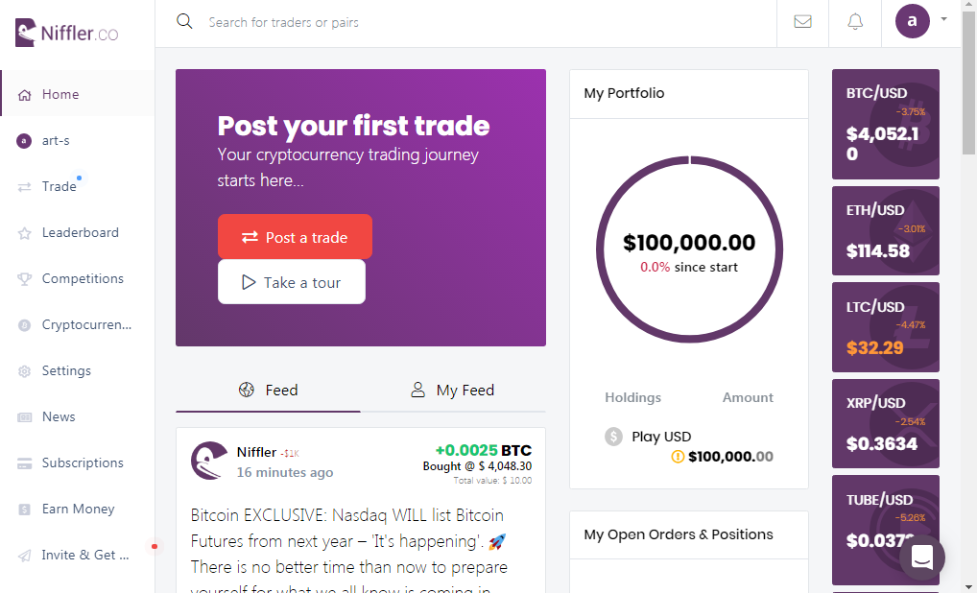Open the chat support bubble icon

pyautogui.click(x=922, y=557)
